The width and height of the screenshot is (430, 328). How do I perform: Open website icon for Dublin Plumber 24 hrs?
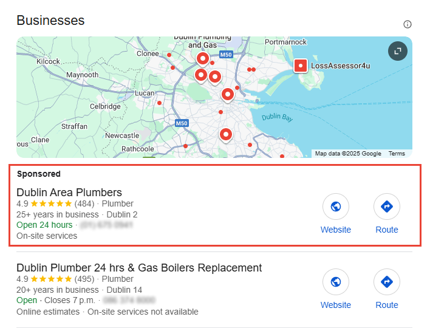click(x=336, y=282)
